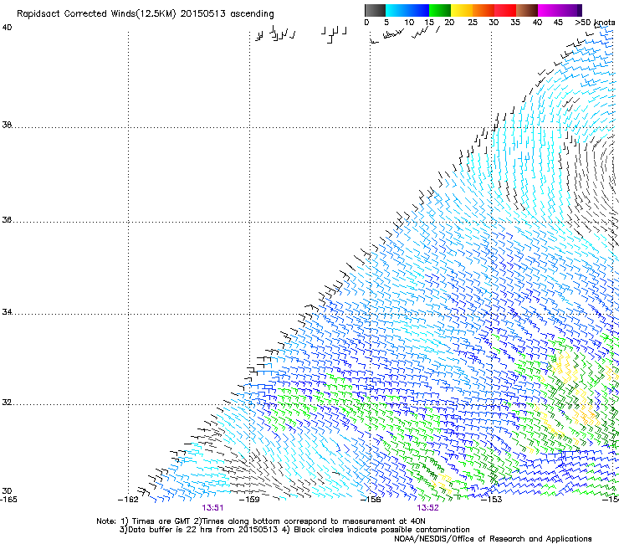Click the 'Note: 1) Times are GMT' footnote line
The width and height of the screenshot is (619, 544).
tap(261, 521)
